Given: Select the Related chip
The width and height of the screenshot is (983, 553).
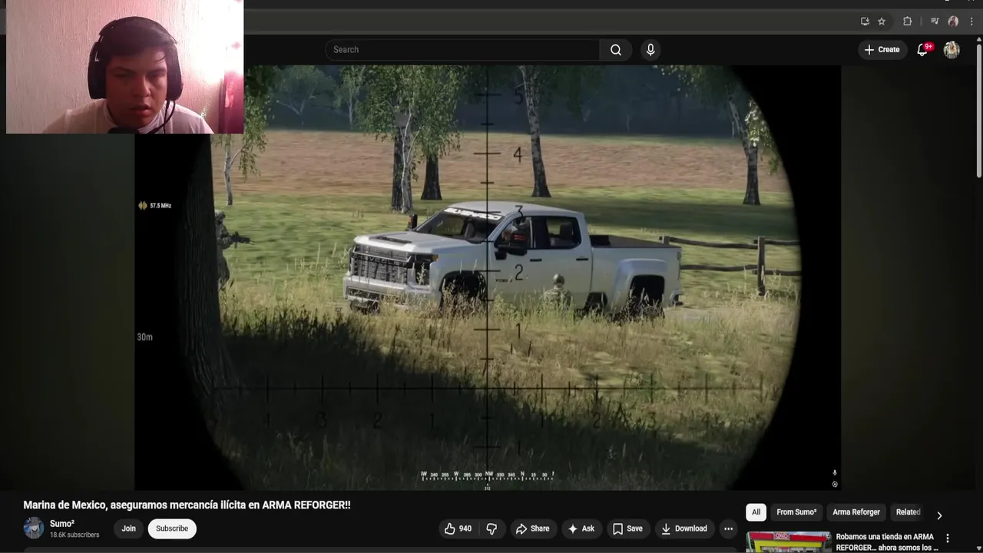Looking at the screenshot, I should (908, 512).
